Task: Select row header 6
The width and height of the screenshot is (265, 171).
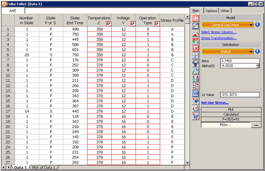Action: point(8,55)
